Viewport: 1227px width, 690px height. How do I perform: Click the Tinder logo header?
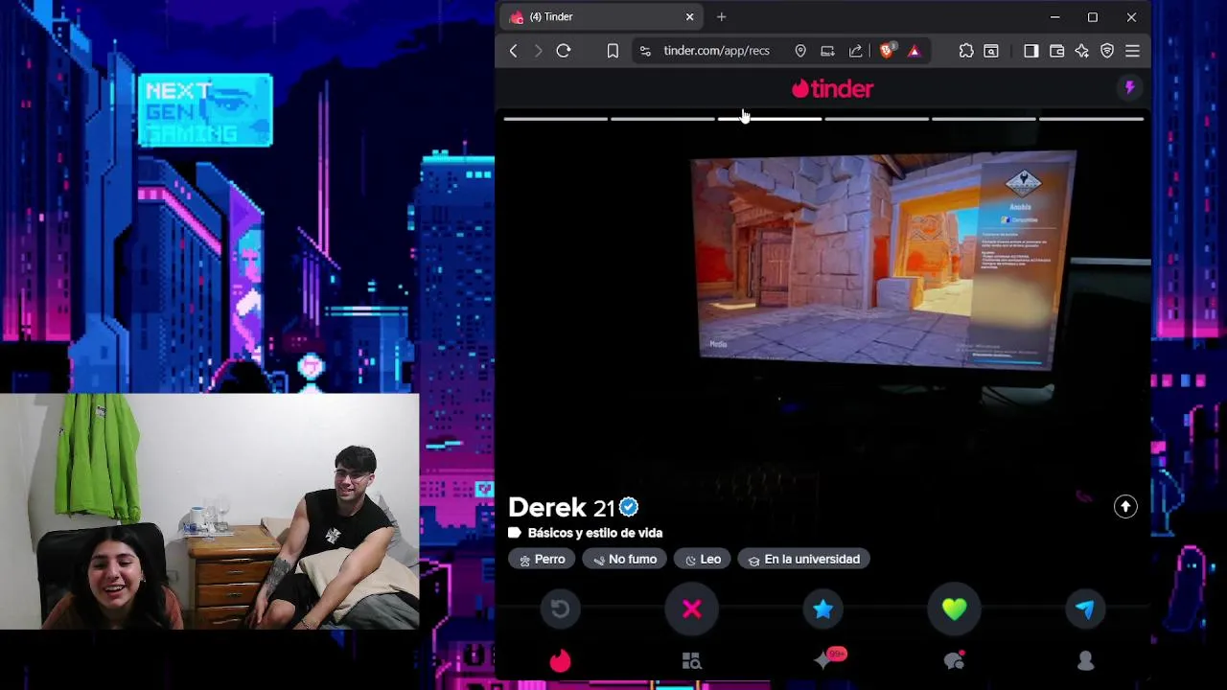(x=832, y=88)
